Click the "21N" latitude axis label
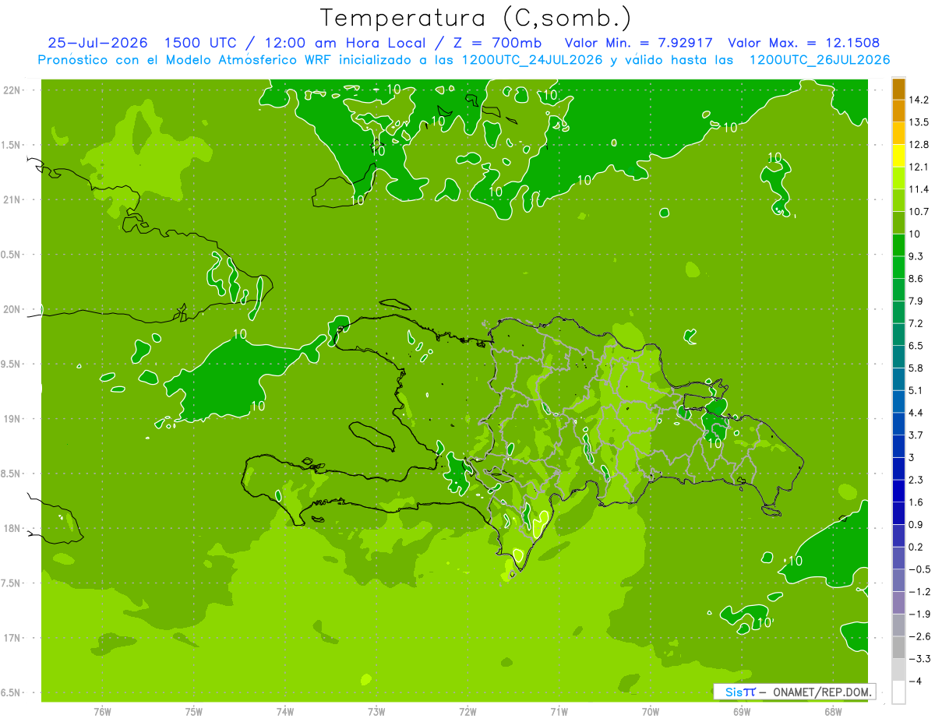Viewport: 935px width, 722px height. (x=13, y=199)
